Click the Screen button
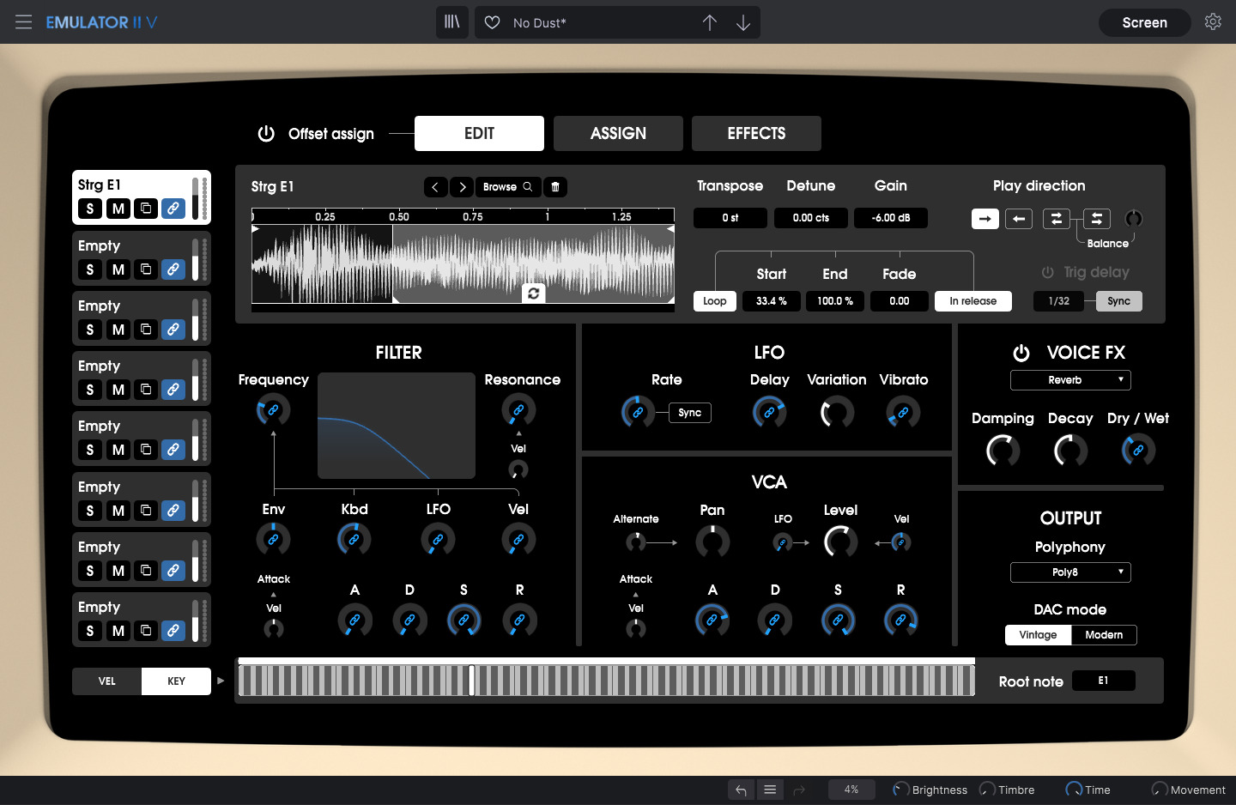Screen dimensions: 1236x805 point(1145,22)
